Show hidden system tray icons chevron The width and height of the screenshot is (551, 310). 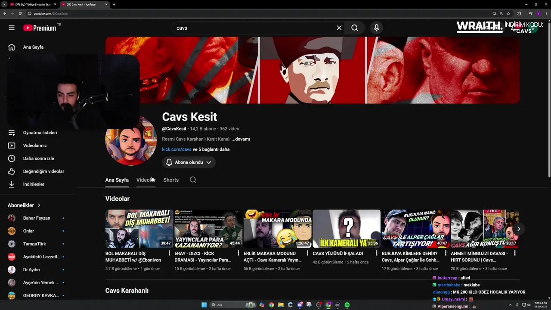pyautogui.click(x=510, y=305)
